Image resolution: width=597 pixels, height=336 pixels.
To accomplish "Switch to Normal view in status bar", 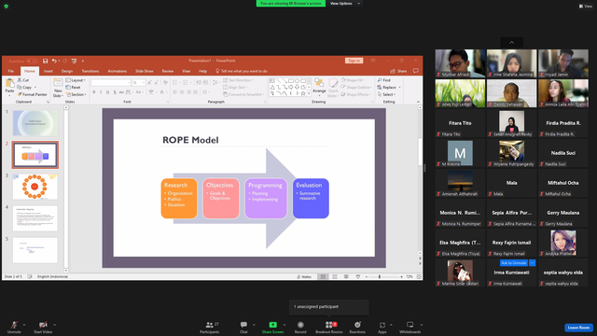I will coord(323,277).
